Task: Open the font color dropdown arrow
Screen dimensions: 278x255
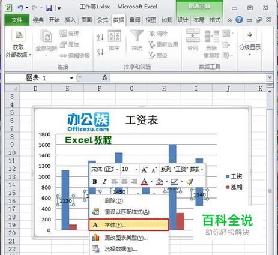Action: pos(151,181)
